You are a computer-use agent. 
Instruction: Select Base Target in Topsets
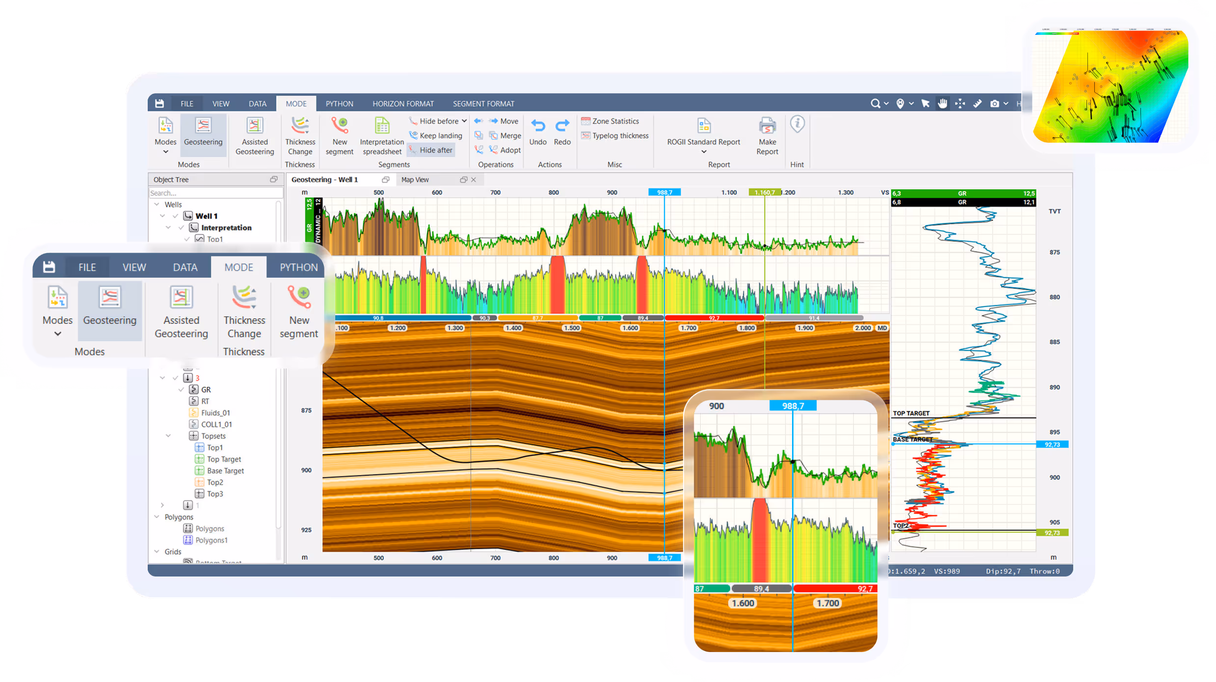pyautogui.click(x=225, y=471)
